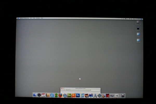The width and height of the screenshot is (156, 104).
Task: Open iTunes from the Dock
Action: pos(82,96)
